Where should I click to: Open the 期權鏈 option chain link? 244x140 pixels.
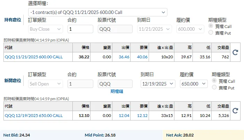pyautogui.click(x=117, y=91)
